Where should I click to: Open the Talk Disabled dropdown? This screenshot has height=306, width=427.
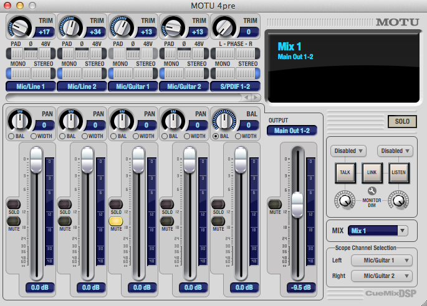pyautogui.click(x=348, y=151)
